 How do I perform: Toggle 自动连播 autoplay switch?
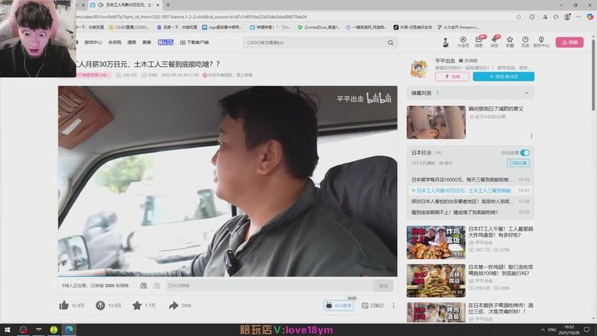[x=525, y=153]
